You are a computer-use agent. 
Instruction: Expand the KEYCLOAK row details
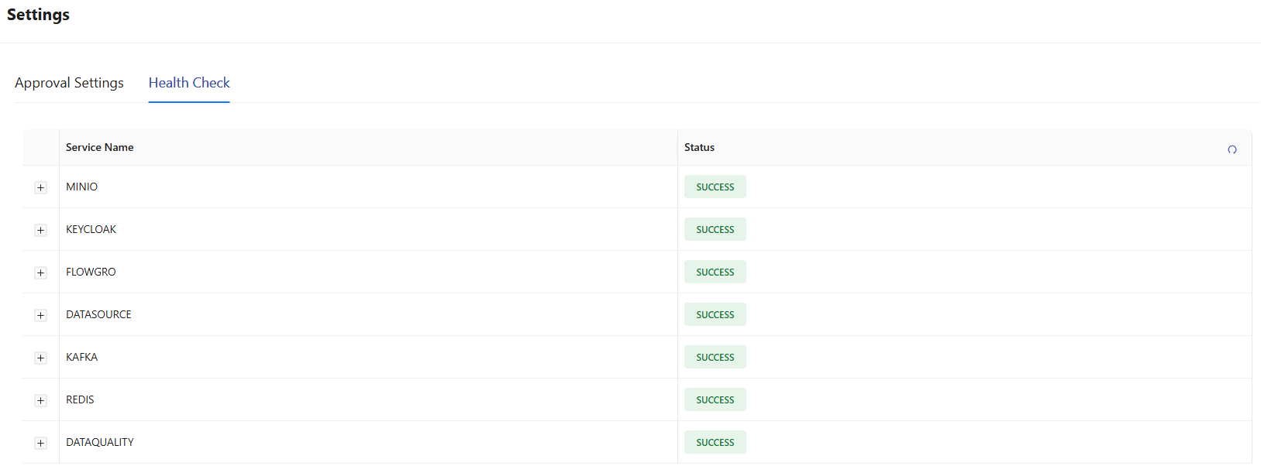tap(41, 230)
